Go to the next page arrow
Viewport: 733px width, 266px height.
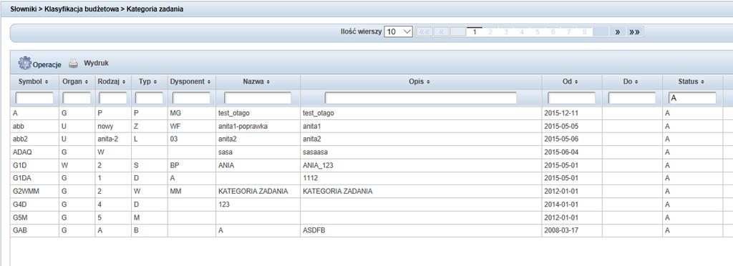pyautogui.click(x=617, y=31)
